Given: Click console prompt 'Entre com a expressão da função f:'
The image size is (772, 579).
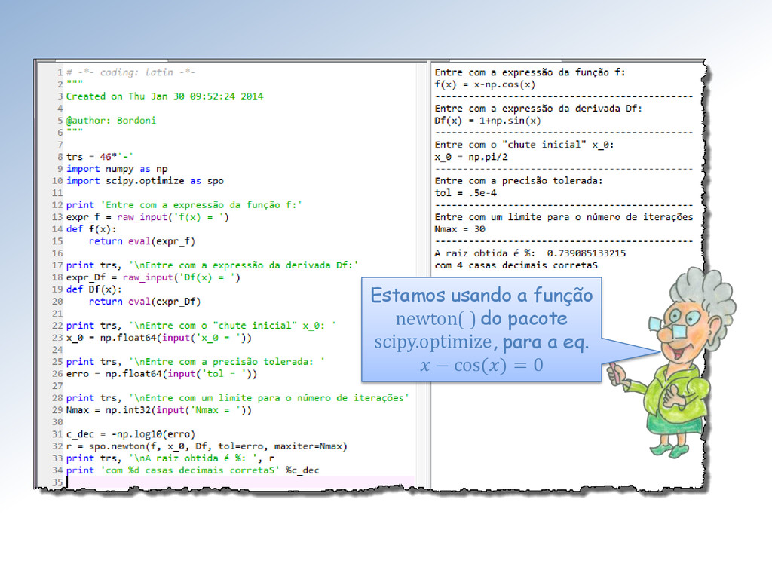Looking at the screenshot, I should [530, 72].
